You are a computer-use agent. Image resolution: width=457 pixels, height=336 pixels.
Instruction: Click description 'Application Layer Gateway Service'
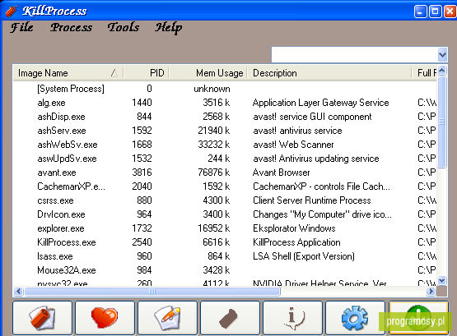(320, 103)
